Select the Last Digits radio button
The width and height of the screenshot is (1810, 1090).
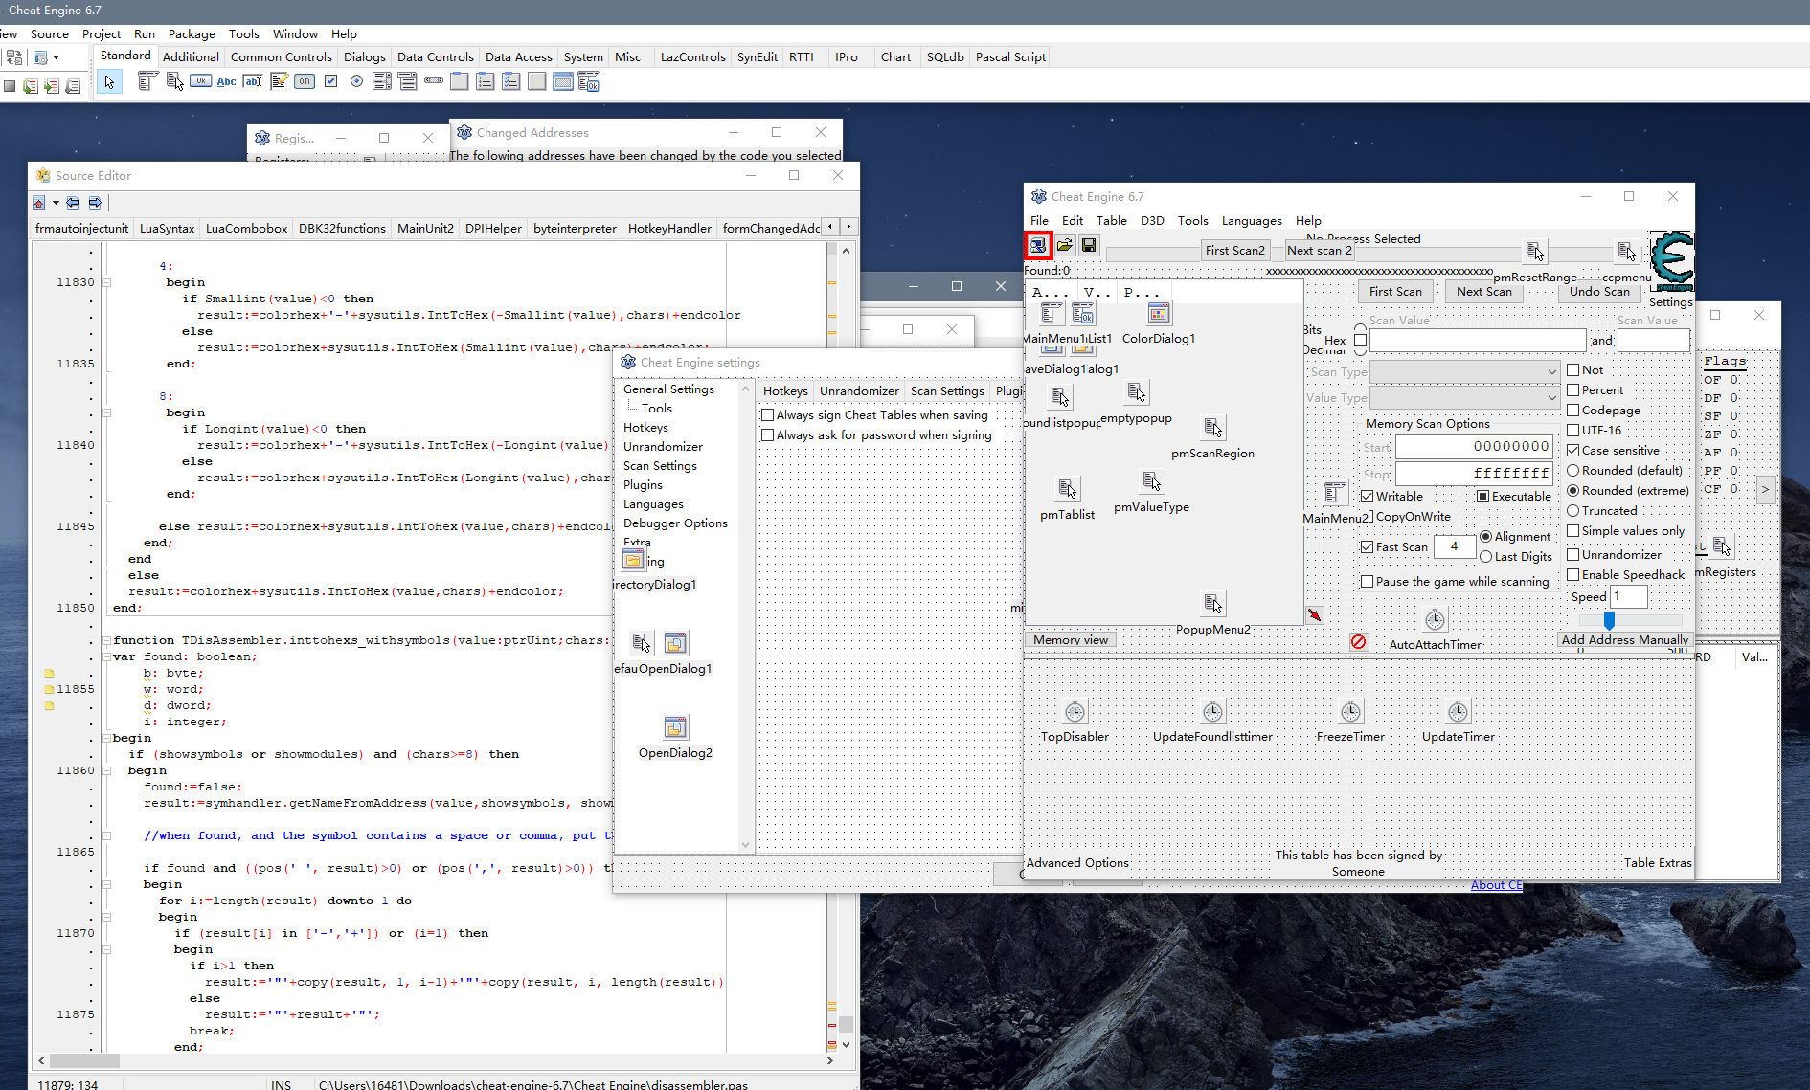1486,557
